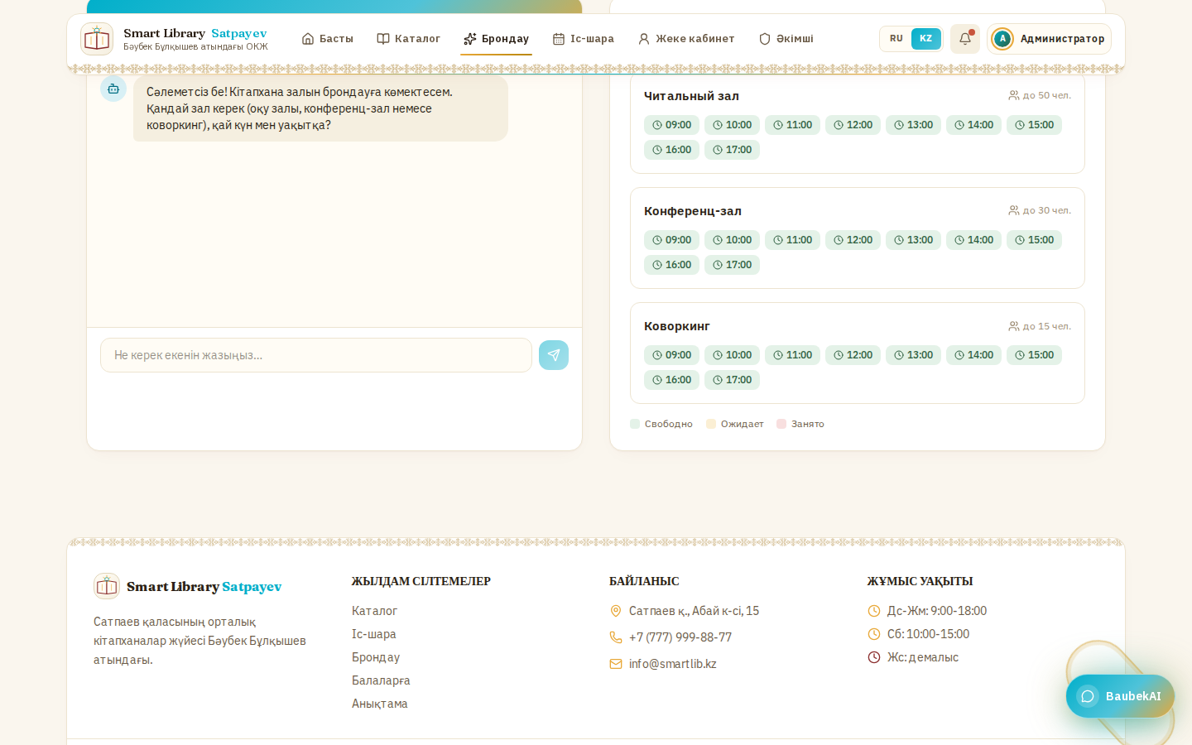The width and height of the screenshot is (1192, 745).
Task: Open Каталог in the top navigation
Action: (409, 39)
